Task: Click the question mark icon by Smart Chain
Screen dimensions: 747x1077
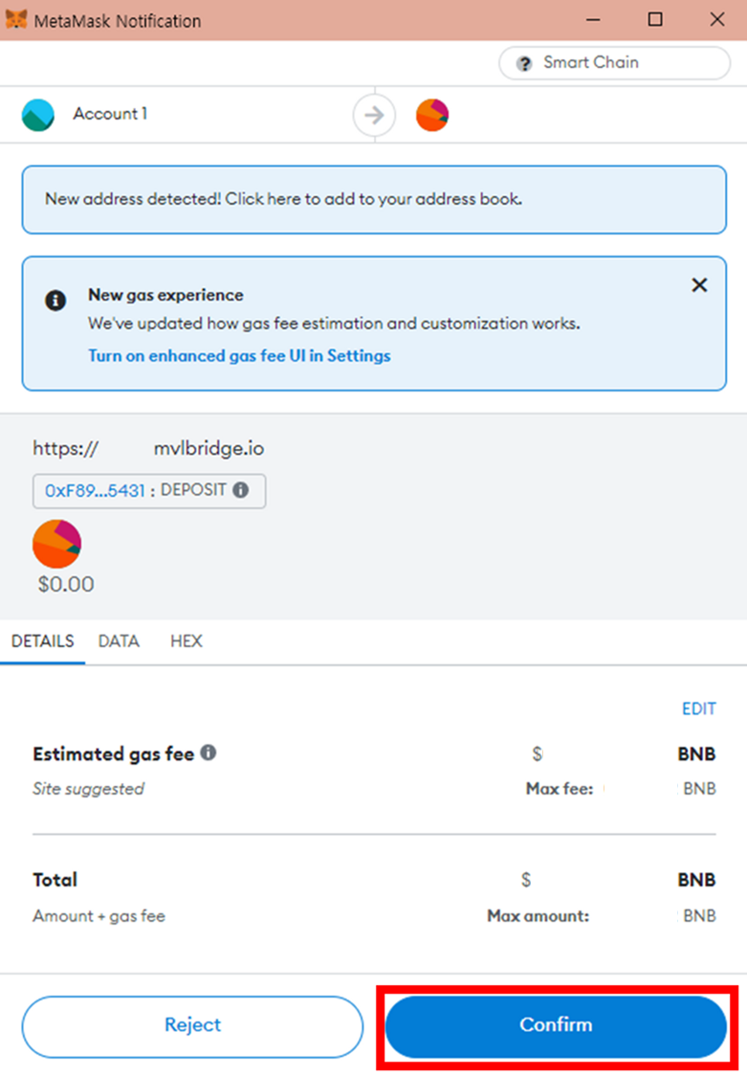Action: [524, 63]
